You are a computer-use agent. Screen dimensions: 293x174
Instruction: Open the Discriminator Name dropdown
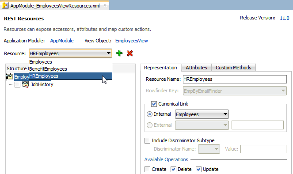209,149
